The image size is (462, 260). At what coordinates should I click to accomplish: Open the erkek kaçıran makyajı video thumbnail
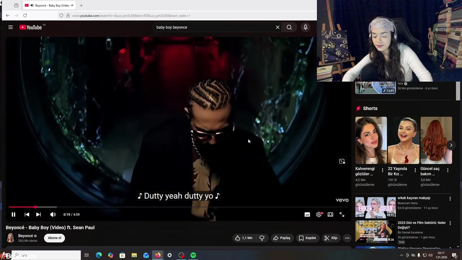coord(375,207)
